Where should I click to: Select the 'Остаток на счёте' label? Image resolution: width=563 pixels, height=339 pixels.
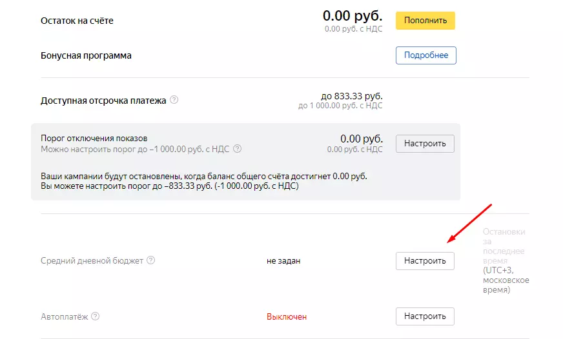click(x=77, y=21)
